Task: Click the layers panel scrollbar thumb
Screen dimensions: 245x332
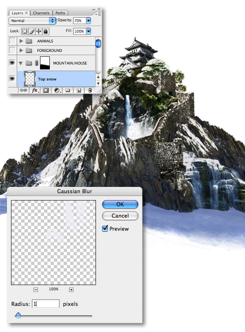Action: (x=98, y=43)
